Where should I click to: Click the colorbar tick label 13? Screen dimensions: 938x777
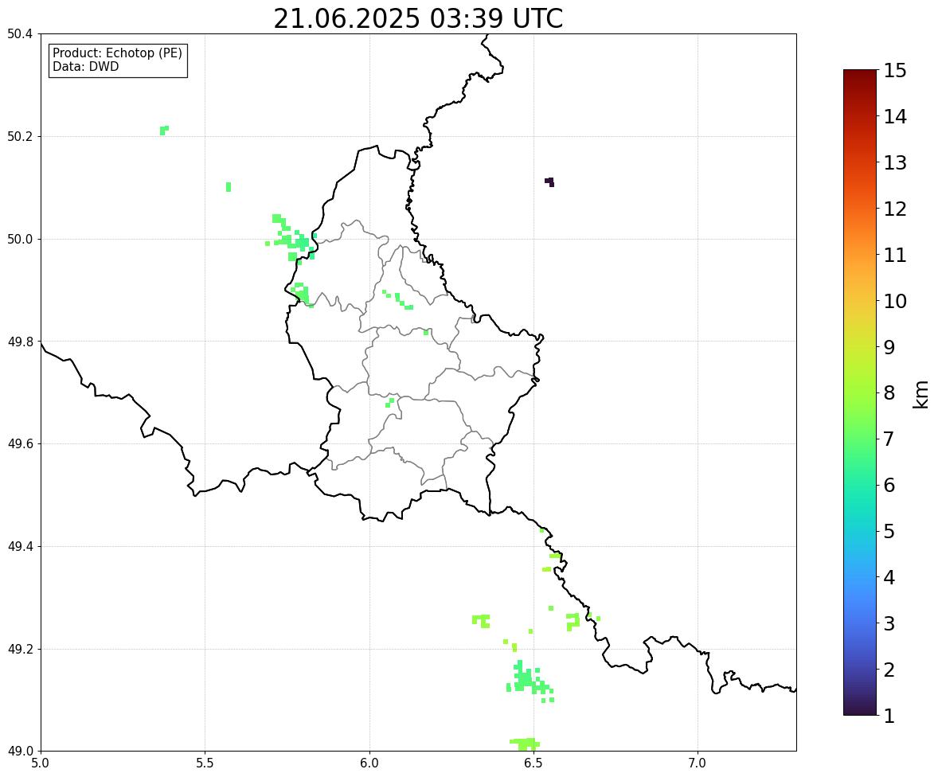point(895,162)
